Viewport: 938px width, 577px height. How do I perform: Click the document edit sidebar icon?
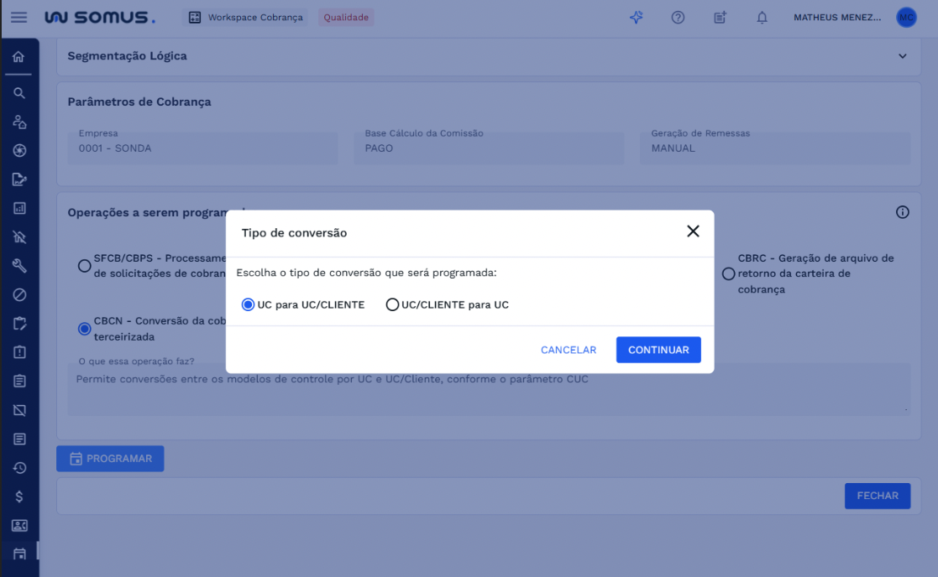pos(19,179)
